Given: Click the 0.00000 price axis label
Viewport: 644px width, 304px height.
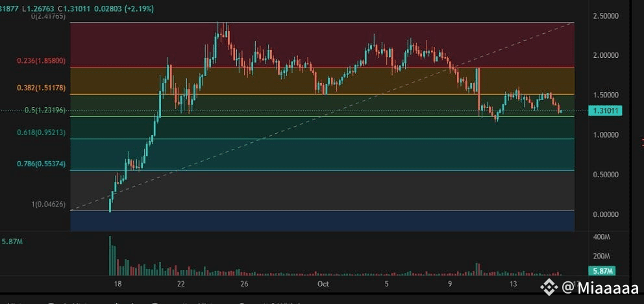Looking at the screenshot, I should click(x=606, y=214).
